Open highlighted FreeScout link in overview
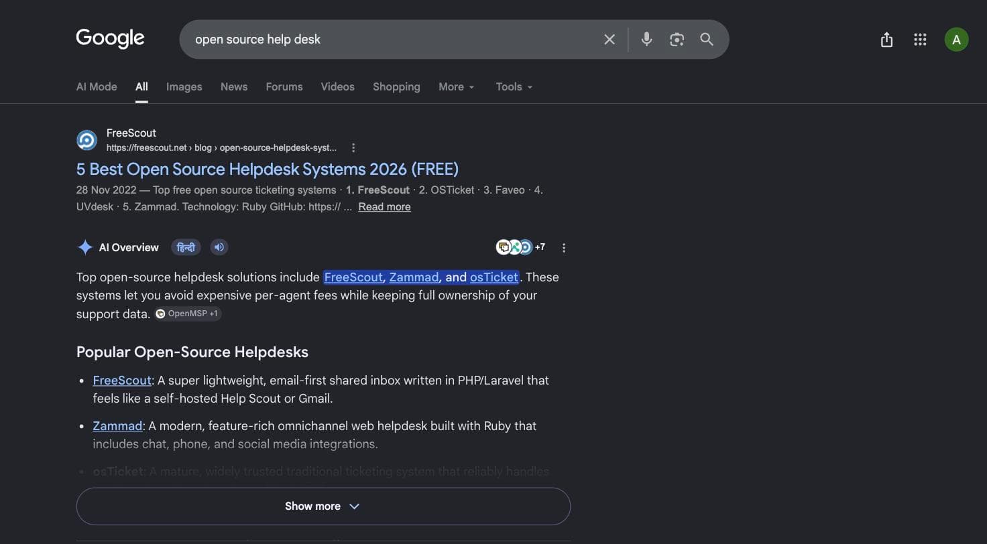 [x=353, y=277]
